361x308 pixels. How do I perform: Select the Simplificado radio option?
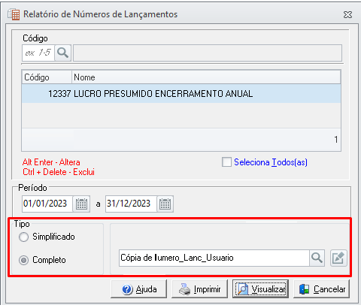click(x=23, y=237)
